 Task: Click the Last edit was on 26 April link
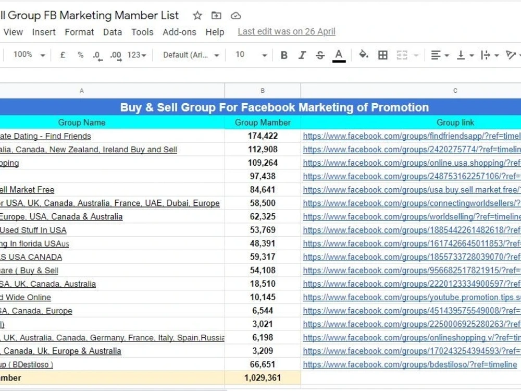point(286,32)
